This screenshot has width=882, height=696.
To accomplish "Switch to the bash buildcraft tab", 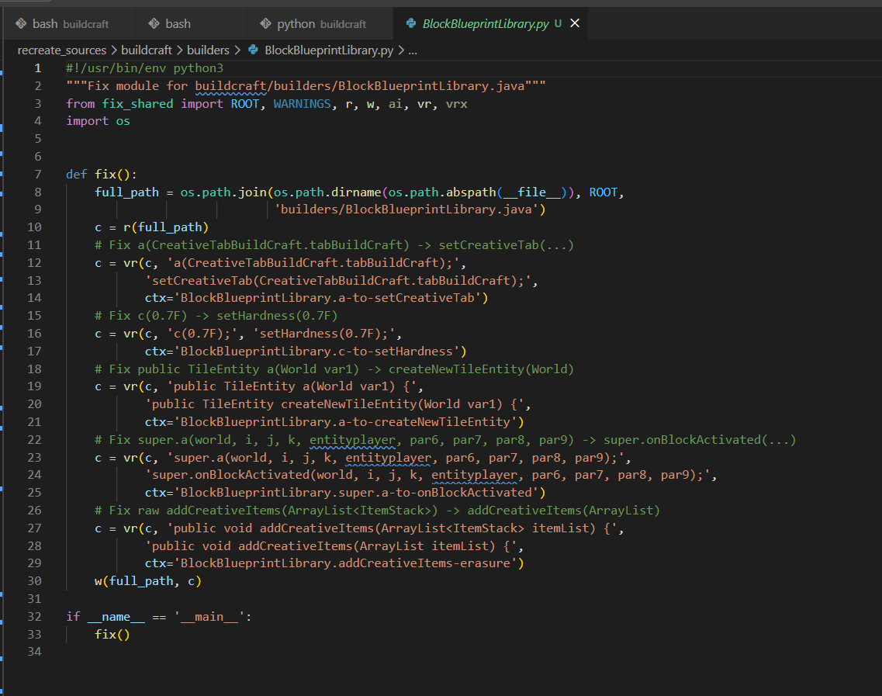I will point(68,23).
